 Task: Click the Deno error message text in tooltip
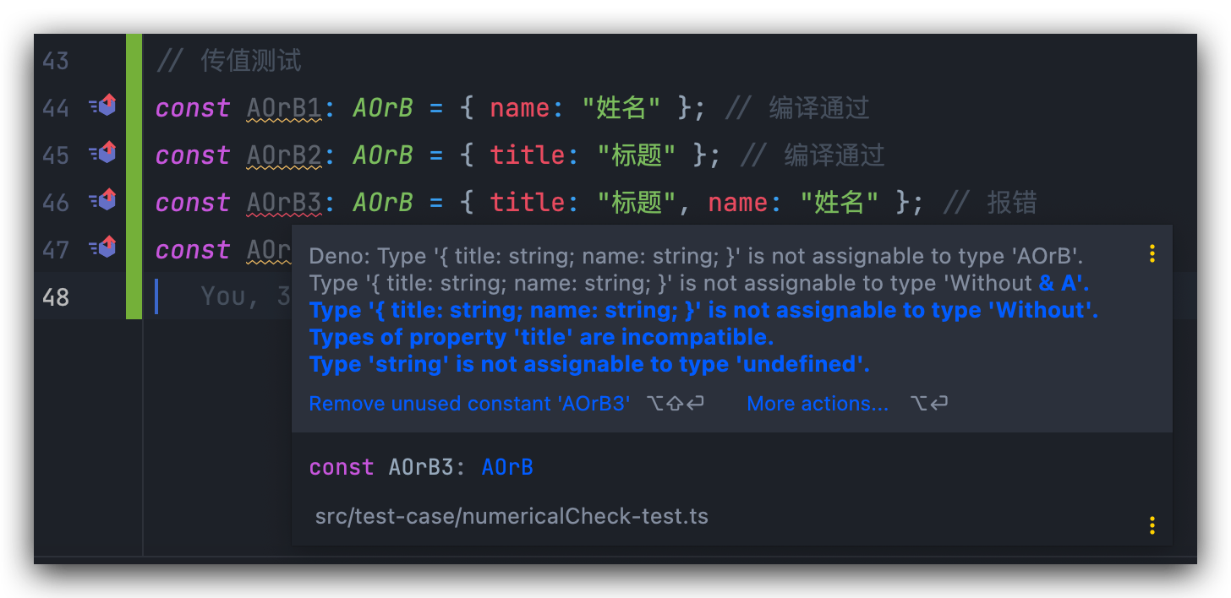[592, 255]
